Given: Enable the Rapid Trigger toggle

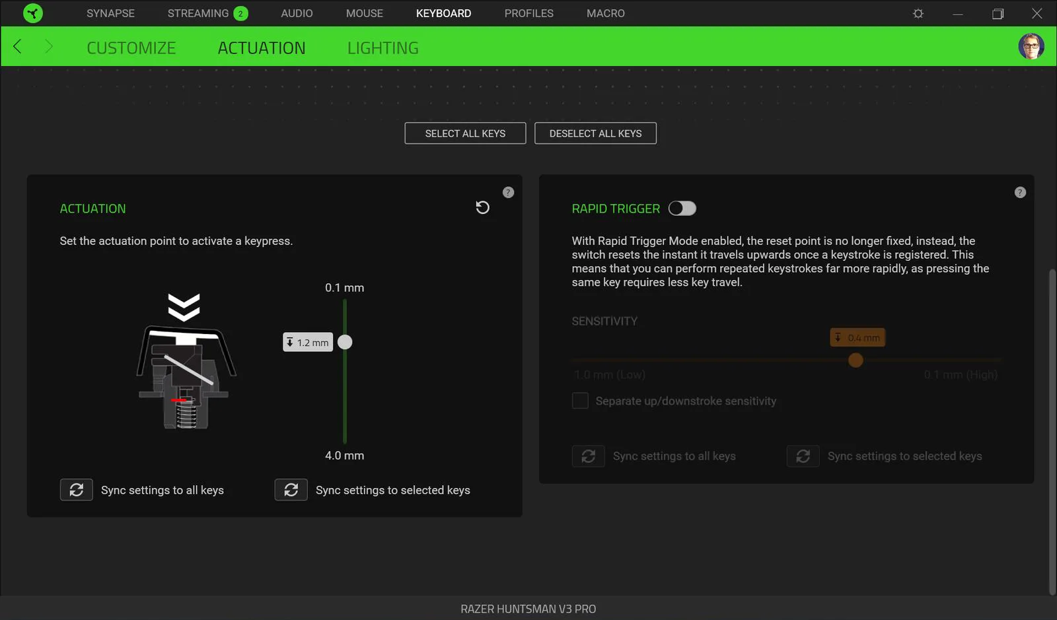Looking at the screenshot, I should [682, 209].
